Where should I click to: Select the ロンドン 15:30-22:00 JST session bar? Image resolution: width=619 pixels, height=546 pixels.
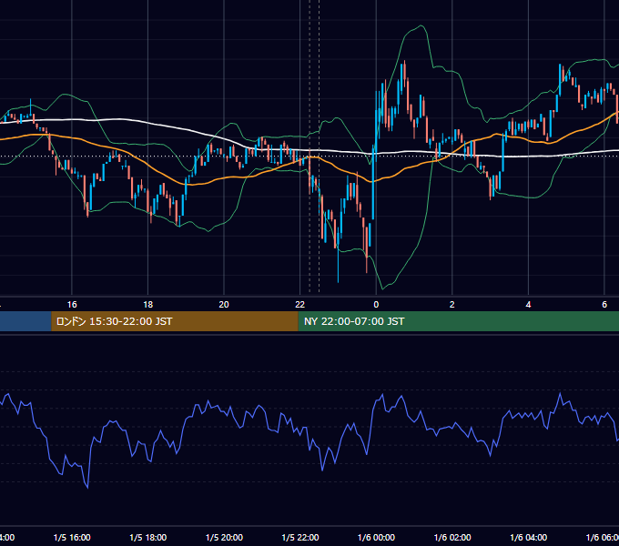[175, 321]
